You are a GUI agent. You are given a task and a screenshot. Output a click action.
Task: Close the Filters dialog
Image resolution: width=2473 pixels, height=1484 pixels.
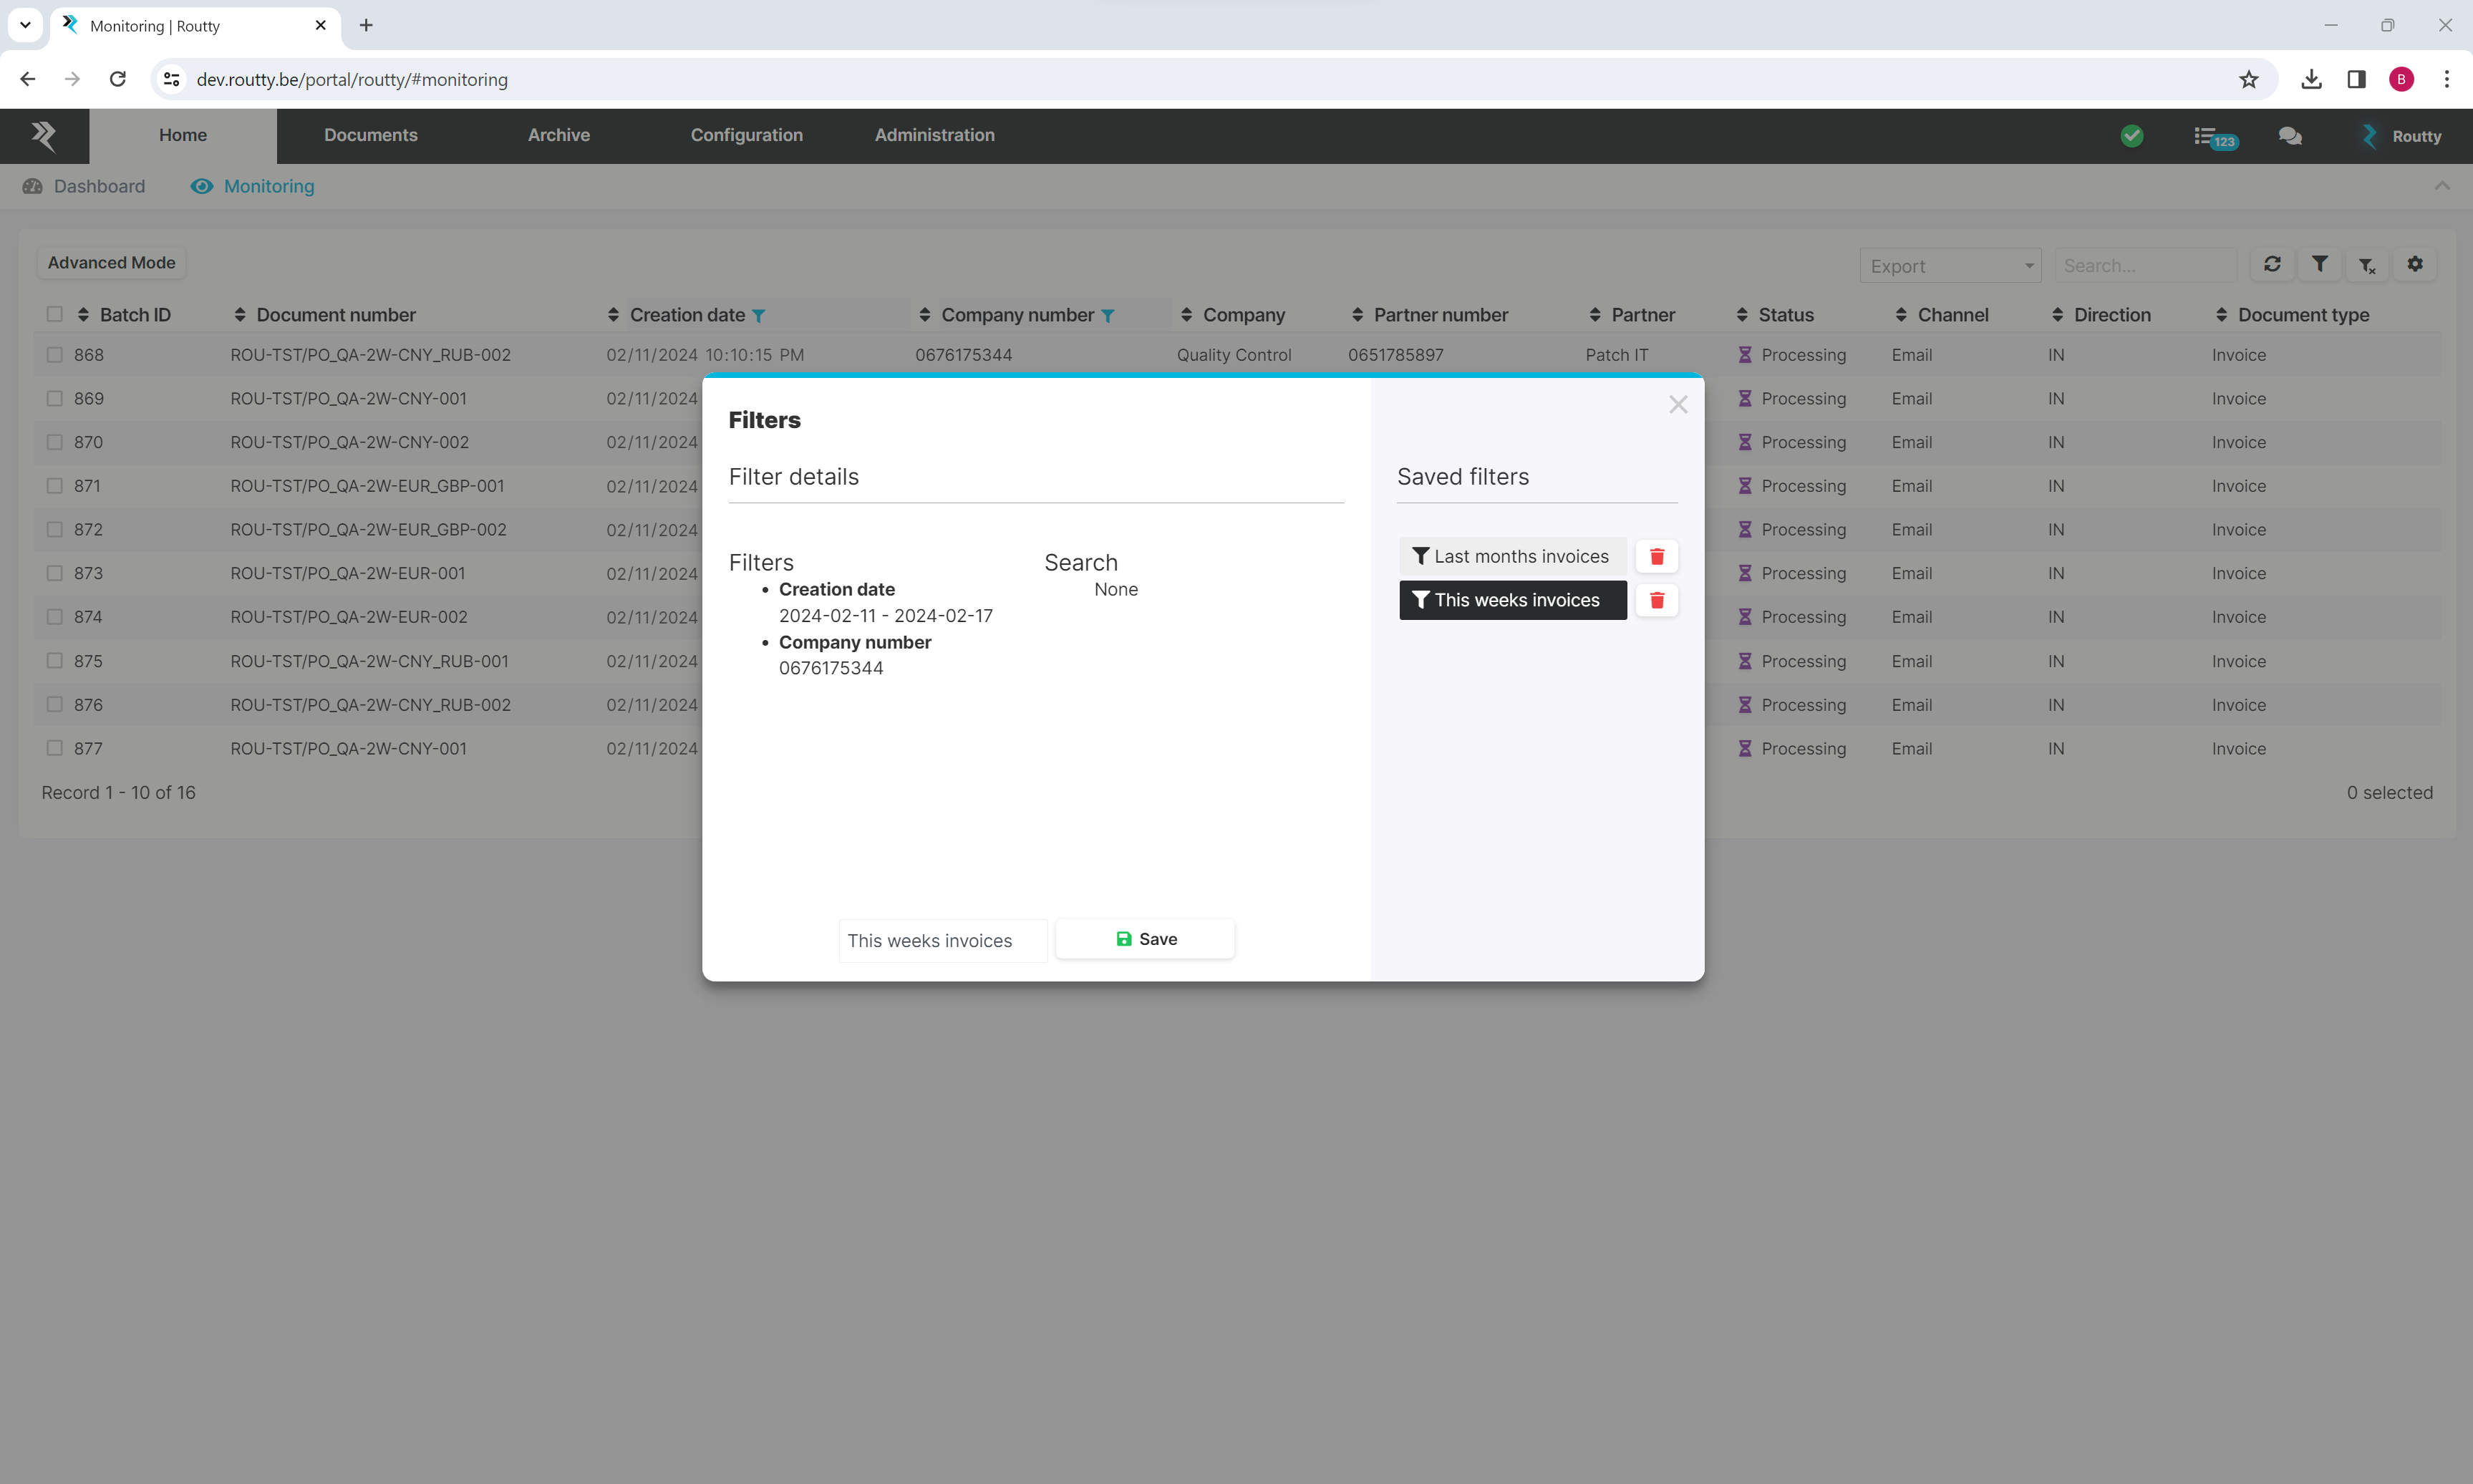[x=1678, y=405]
